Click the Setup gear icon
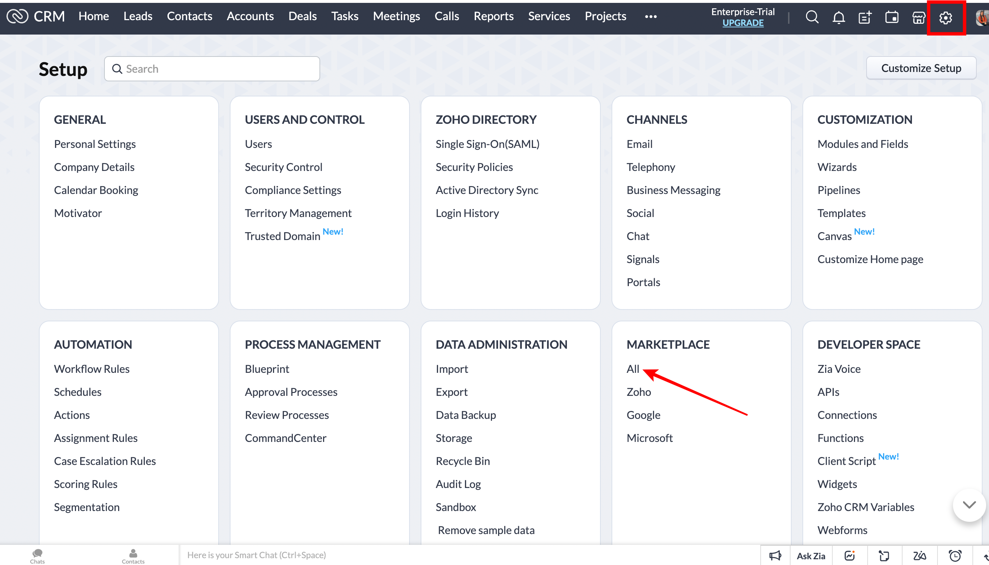Image resolution: width=989 pixels, height=565 pixels. click(945, 18)
